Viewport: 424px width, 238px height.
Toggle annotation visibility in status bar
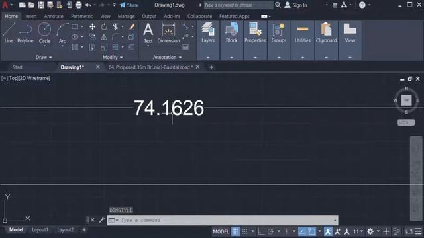(x=329, y=231)
